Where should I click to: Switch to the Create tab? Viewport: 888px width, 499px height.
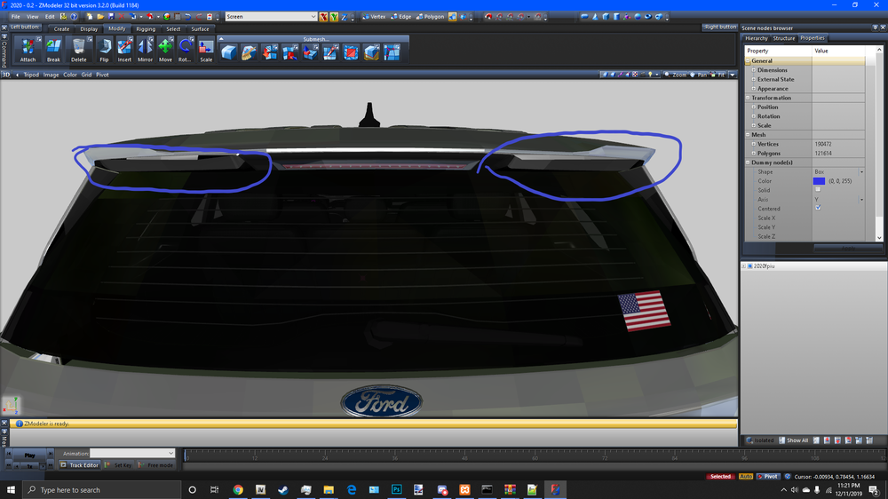[x=61, y=29]
